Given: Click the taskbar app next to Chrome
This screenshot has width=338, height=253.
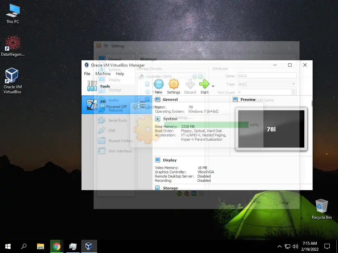Looking at the screenshot, I should click(73, 246).
